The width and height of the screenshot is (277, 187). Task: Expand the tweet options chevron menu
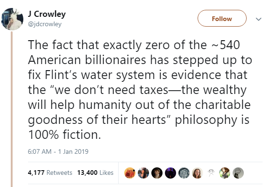pos(259,19)
